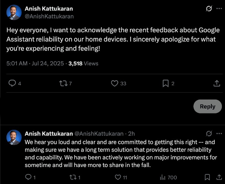Click the reply icon on the main post
225x184 pixels.
(x=12, y=84)
